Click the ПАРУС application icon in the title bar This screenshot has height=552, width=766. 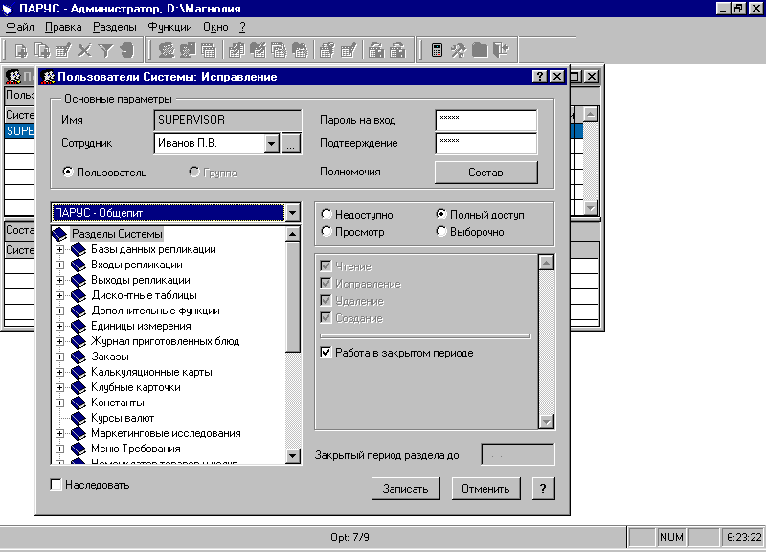click(x=8, y=9)
